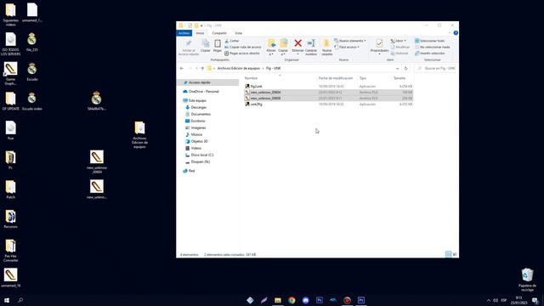Image resolution: width=544 pixels, height=306 pixels.
Task: Click the Buscar en Pig - UNK search box
Action: (x=436, y=68)
